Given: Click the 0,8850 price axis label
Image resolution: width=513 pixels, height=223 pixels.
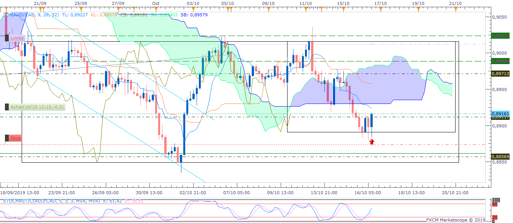Looking at the screenshot, I should [x=499, y=162].
